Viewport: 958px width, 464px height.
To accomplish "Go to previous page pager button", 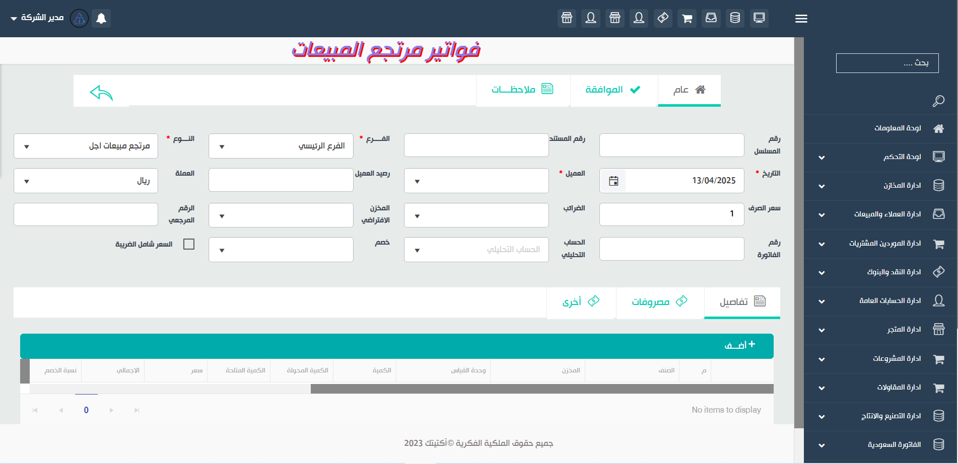I will 61,410.
